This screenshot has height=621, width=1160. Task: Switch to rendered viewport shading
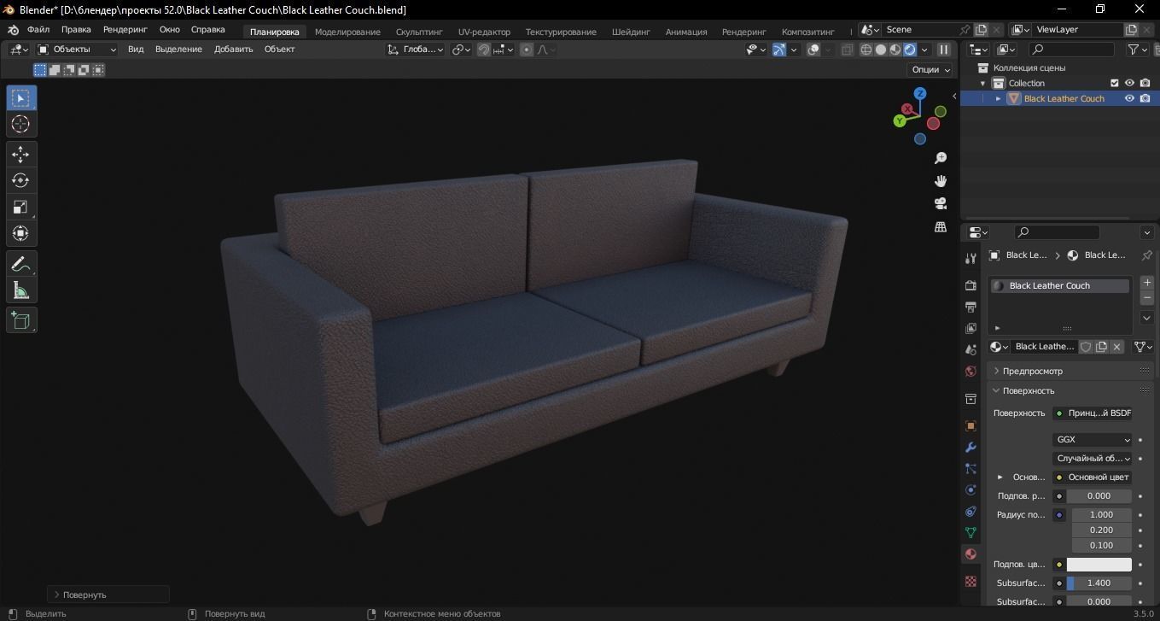click(x=910, y=50)
